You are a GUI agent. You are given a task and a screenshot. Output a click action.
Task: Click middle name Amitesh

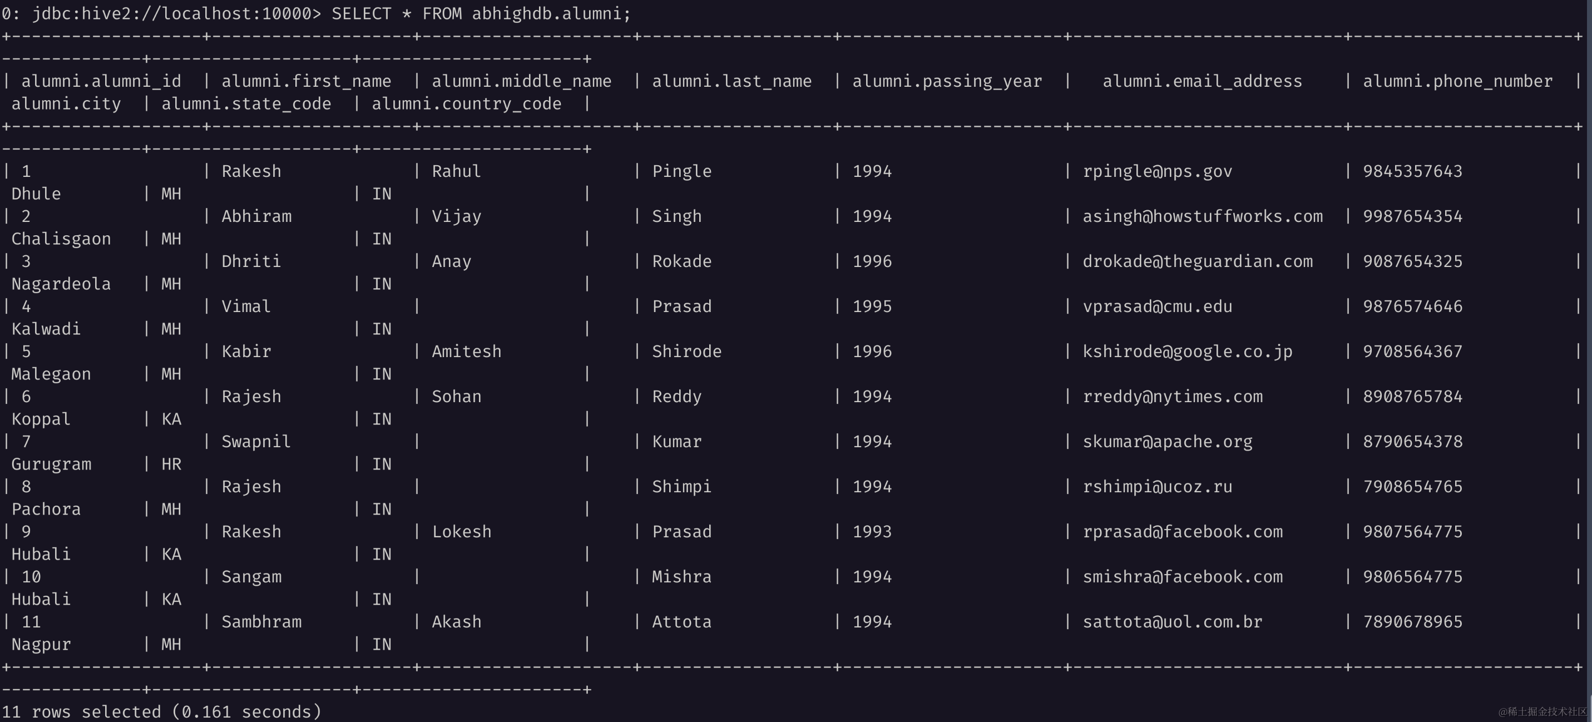click(467, 352)
